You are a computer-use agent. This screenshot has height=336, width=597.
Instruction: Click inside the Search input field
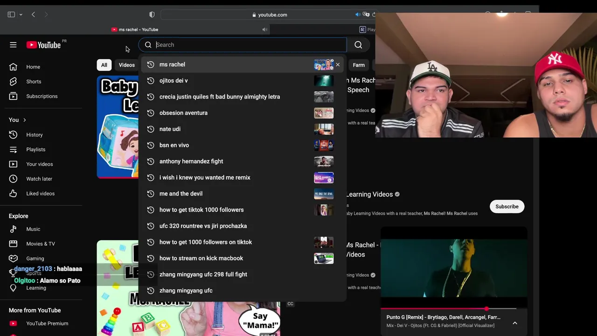point(250,45)
